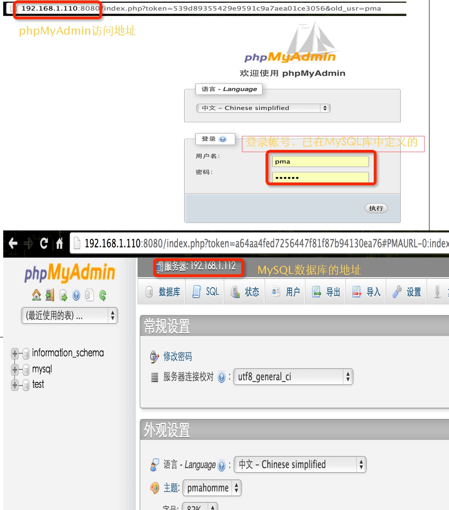Switch to the 用户 tab
The width and height of the screenshot is (449, 510).
pos(286,292)
